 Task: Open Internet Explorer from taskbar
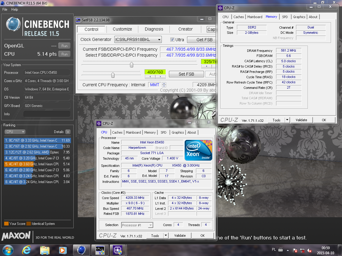click(26, 250)
